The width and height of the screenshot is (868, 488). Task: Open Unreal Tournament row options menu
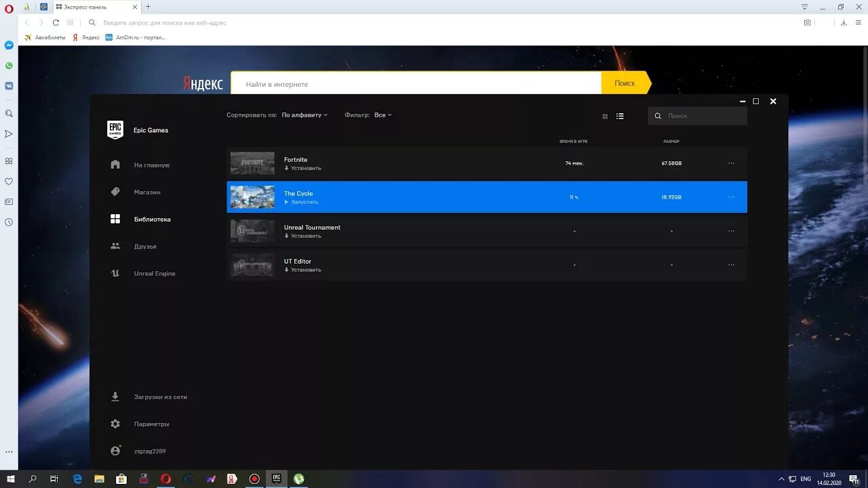[x=731, y=231]
